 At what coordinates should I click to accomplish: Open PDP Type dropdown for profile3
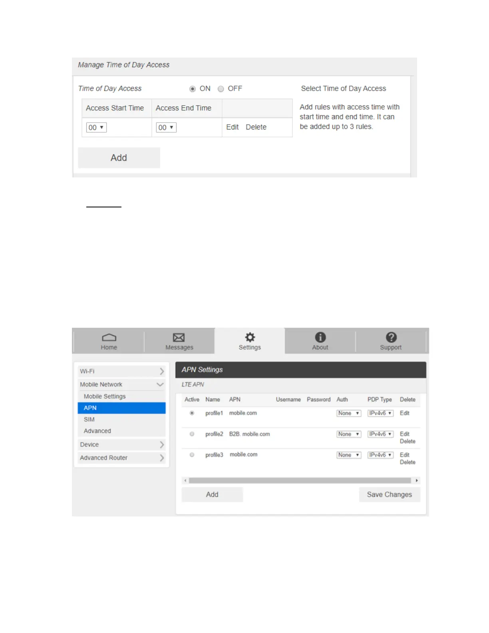(x=380, y=455)
